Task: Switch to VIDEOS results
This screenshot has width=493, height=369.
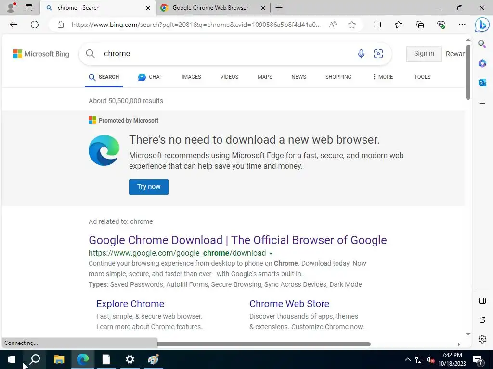Action: point(229,77)
